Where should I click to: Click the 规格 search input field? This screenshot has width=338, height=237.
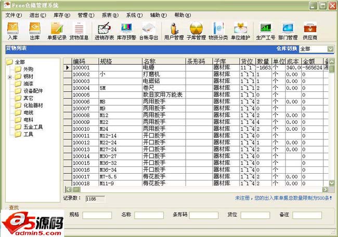97,215
